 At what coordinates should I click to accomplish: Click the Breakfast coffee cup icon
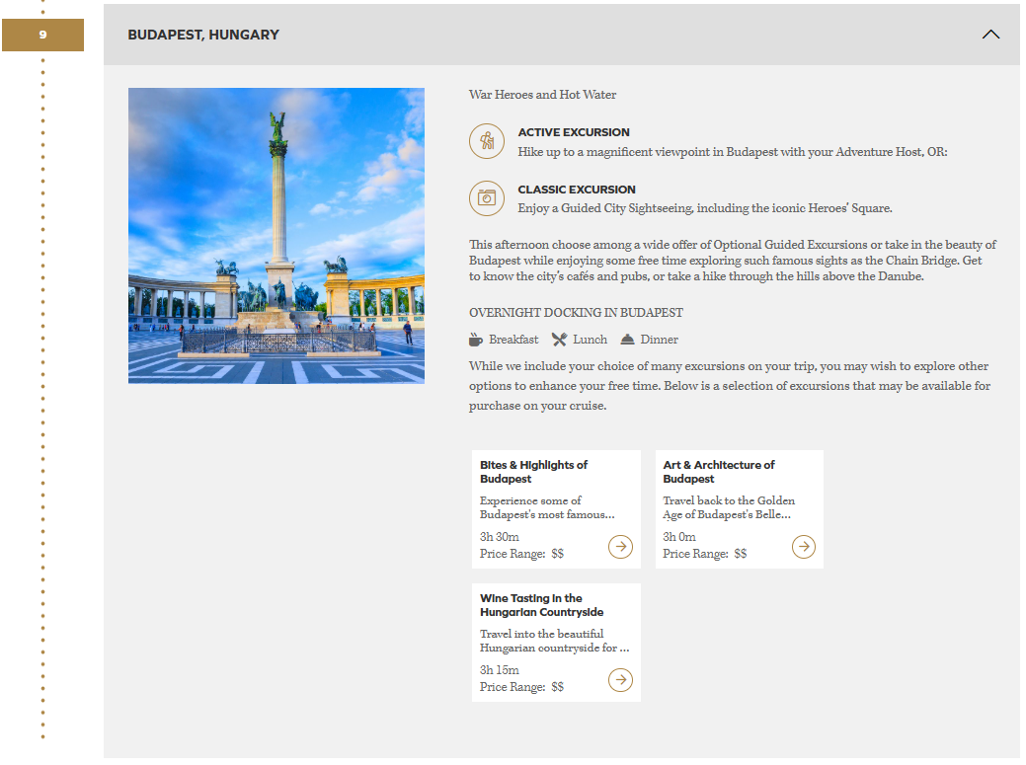click(476, 340)
